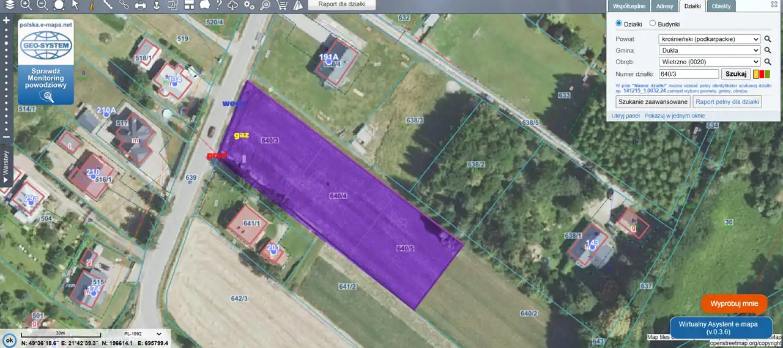Viewport: 783px width, 348px height.
Task: Open the shopping cart icon
Action: pyautogui.click(x=281, y=6)
